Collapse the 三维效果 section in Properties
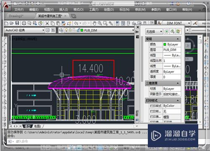The image size is (210, 151). coord(178,83)
